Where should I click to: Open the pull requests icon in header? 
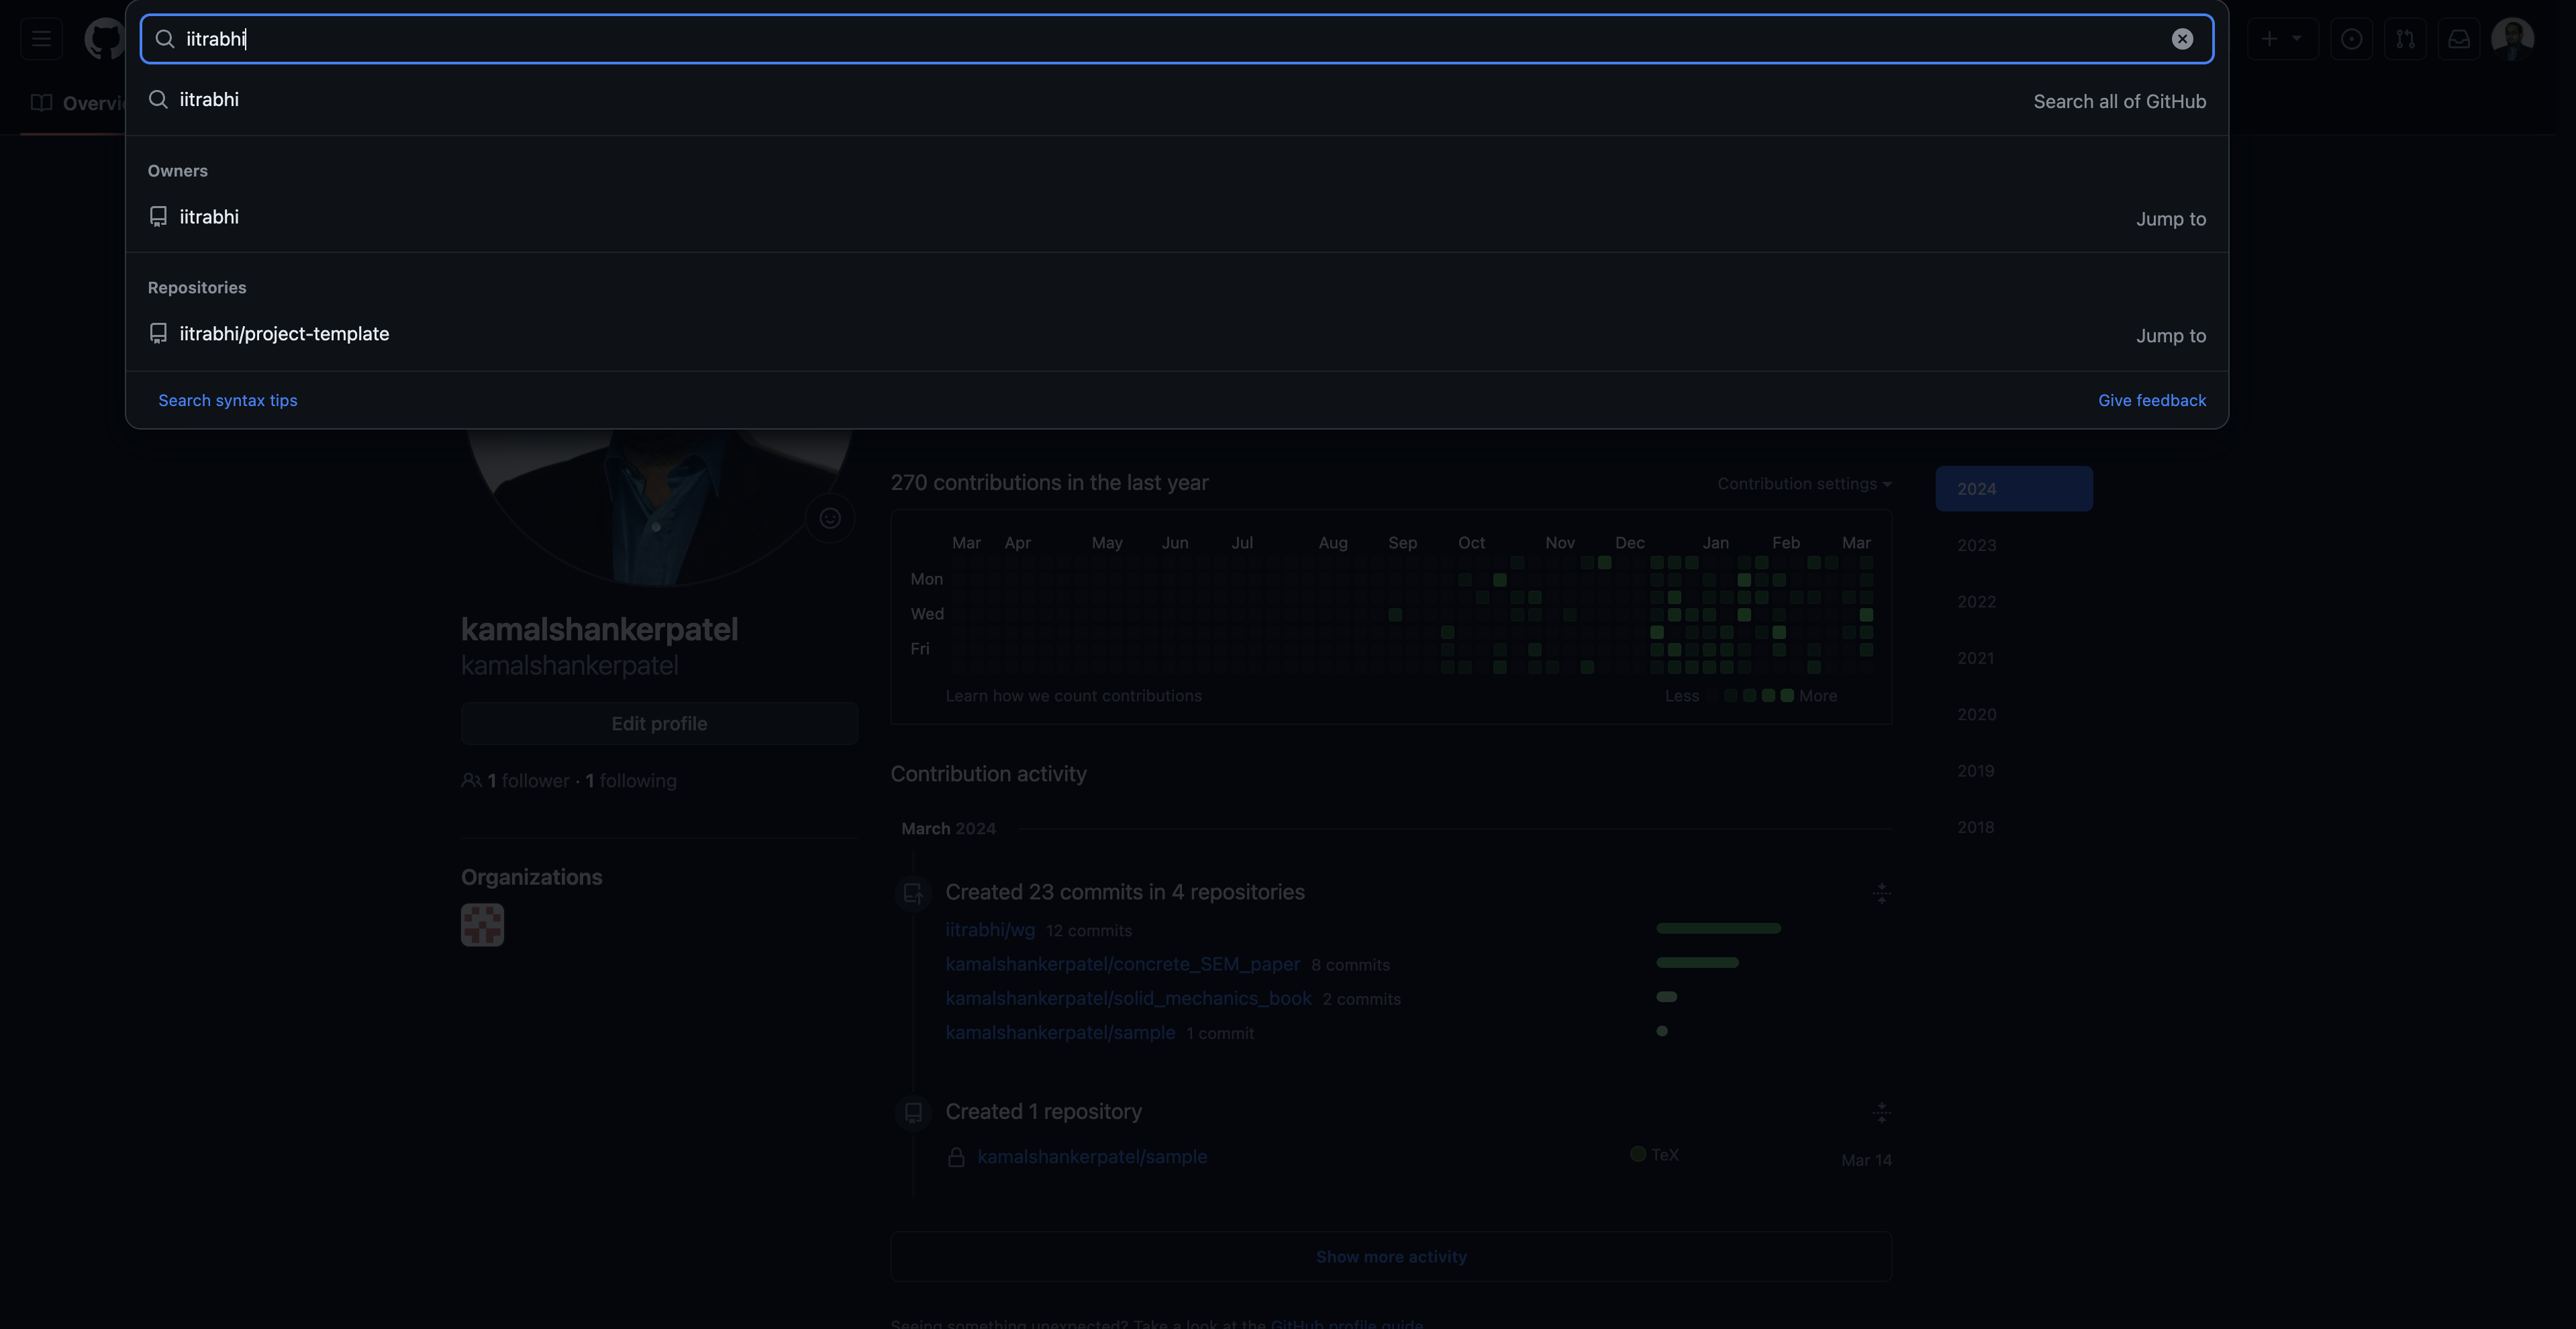pyautogui.click(x=2405, y=39)
